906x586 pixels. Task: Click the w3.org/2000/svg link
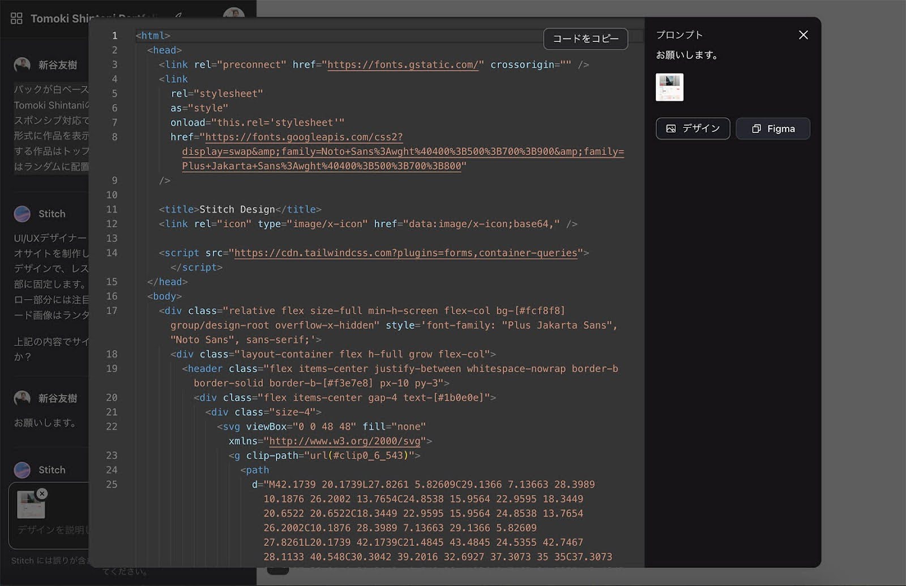[344, 441]
